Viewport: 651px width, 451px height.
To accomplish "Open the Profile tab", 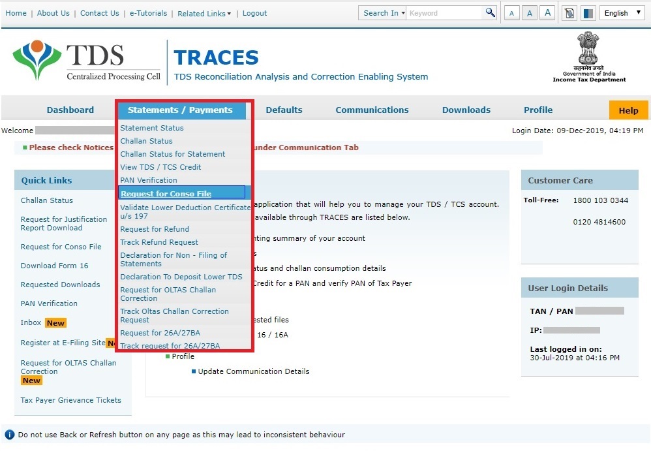I will click(538, 110).
